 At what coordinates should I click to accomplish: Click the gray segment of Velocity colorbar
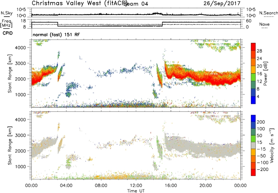pos(253,145)
